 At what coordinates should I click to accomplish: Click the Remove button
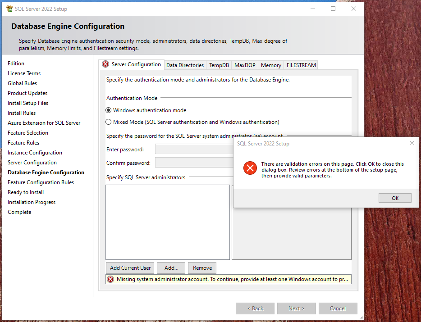click(202, 268)
